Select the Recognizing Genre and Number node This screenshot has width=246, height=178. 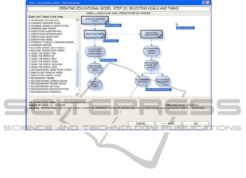[x=151, y=65]
